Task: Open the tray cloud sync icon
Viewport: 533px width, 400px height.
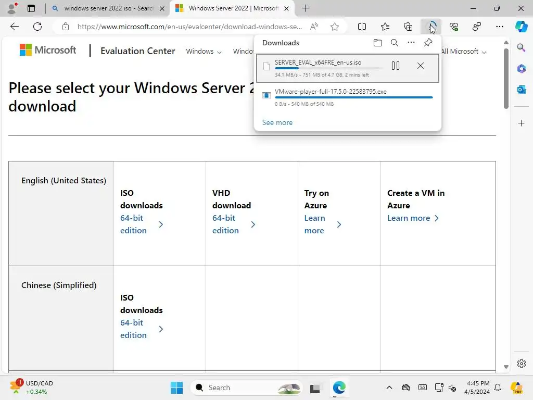Action: [x=405, y=387]
